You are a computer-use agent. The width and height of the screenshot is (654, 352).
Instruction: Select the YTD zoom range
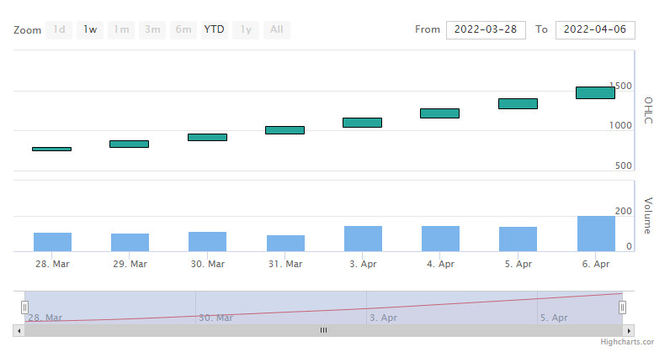pyautogui.click(x=215, y=30)
